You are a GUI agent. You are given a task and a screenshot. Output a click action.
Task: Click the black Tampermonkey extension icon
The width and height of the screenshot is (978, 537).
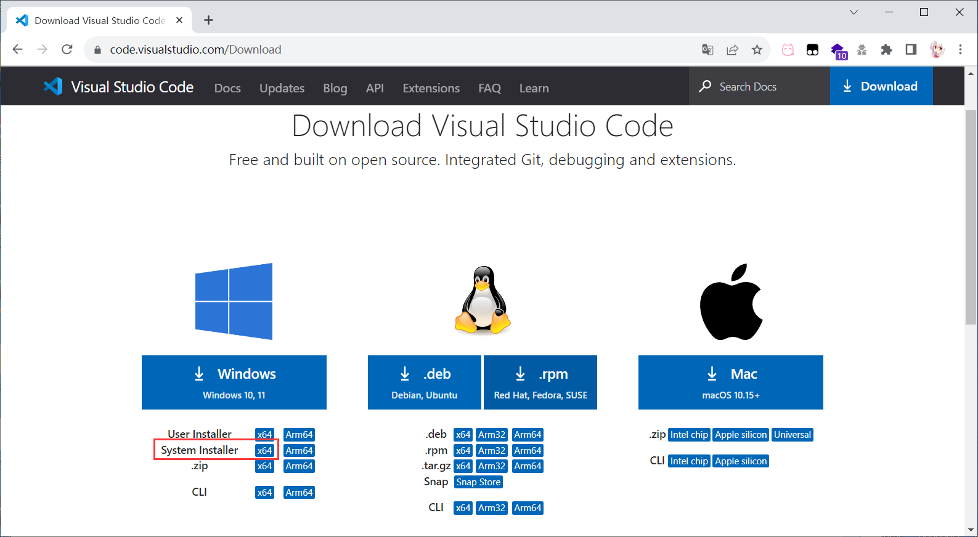[812, 50]
